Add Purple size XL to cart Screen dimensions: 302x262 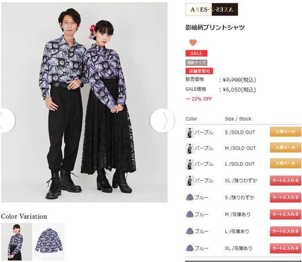(x=285, y=180)
